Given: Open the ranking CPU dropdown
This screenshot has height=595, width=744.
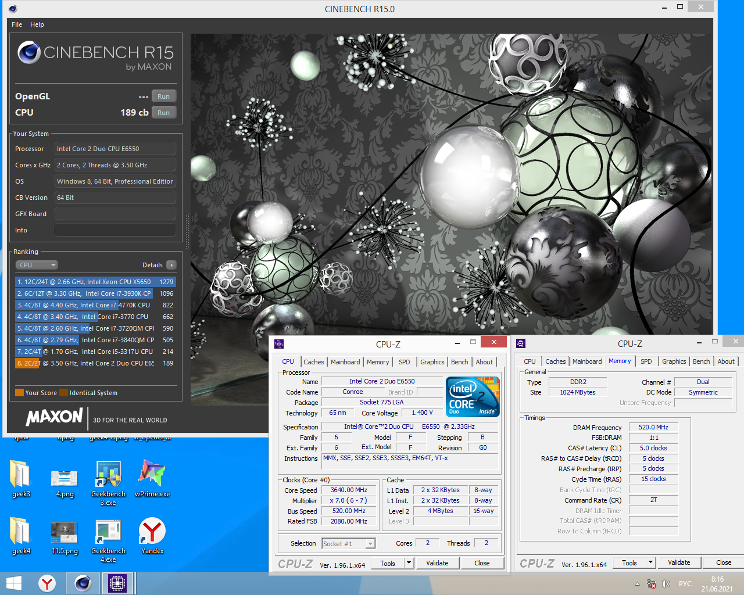Looking at the screenshot, I should pyautogui.click(x=37, y=265).
